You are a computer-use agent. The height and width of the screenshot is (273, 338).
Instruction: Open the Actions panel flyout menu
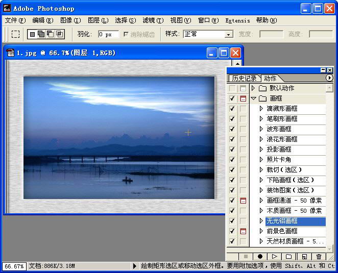pyautogui.click(x=329, y=78)
